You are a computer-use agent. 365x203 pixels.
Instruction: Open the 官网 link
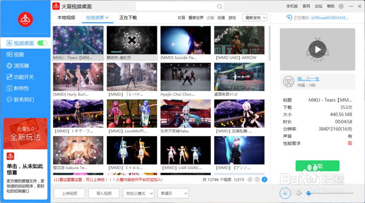click(306, 6)
